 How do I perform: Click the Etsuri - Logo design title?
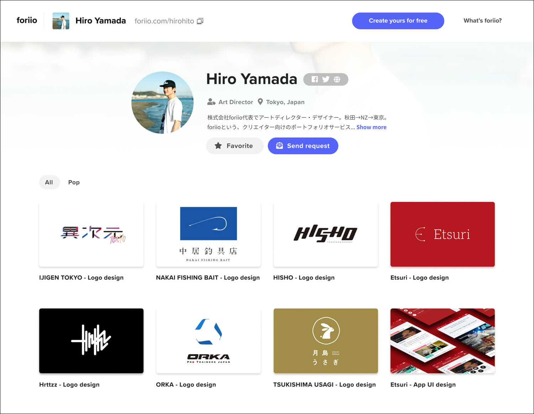tap(419, 278)
